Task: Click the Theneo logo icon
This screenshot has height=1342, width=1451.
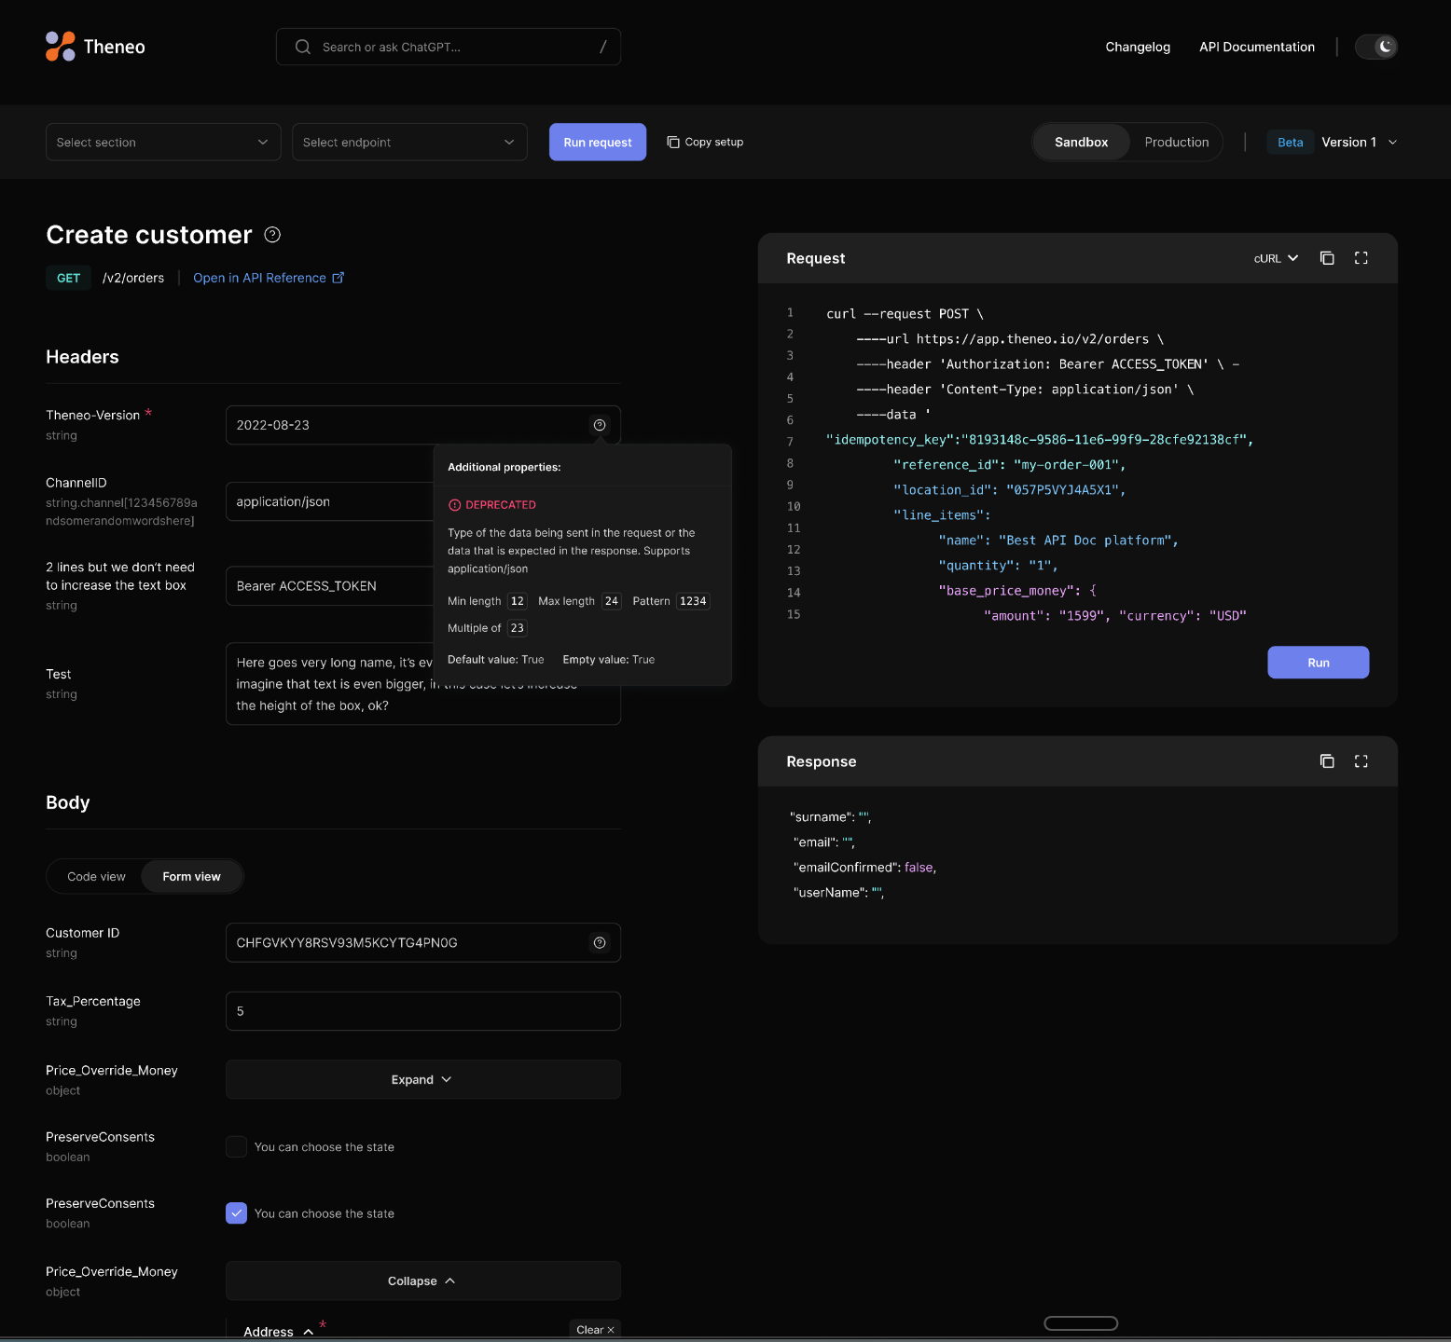Action: coord(61,47)
